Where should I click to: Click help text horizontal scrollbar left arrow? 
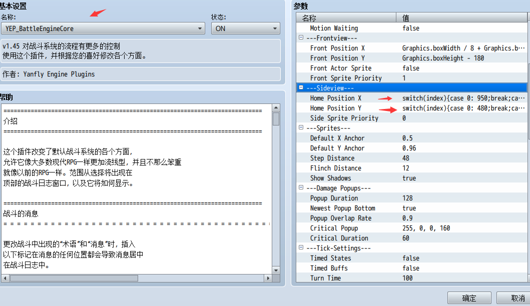[5, 278]
